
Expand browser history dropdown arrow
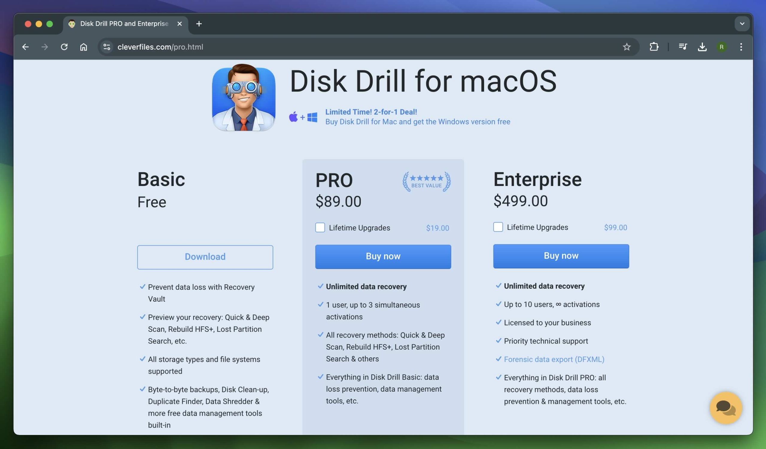pos(742,24)
